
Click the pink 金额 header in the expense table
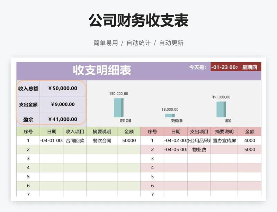point(250,131)
